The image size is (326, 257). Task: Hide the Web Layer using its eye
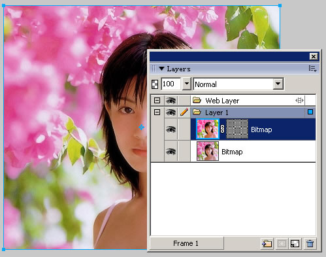point(171,101)
